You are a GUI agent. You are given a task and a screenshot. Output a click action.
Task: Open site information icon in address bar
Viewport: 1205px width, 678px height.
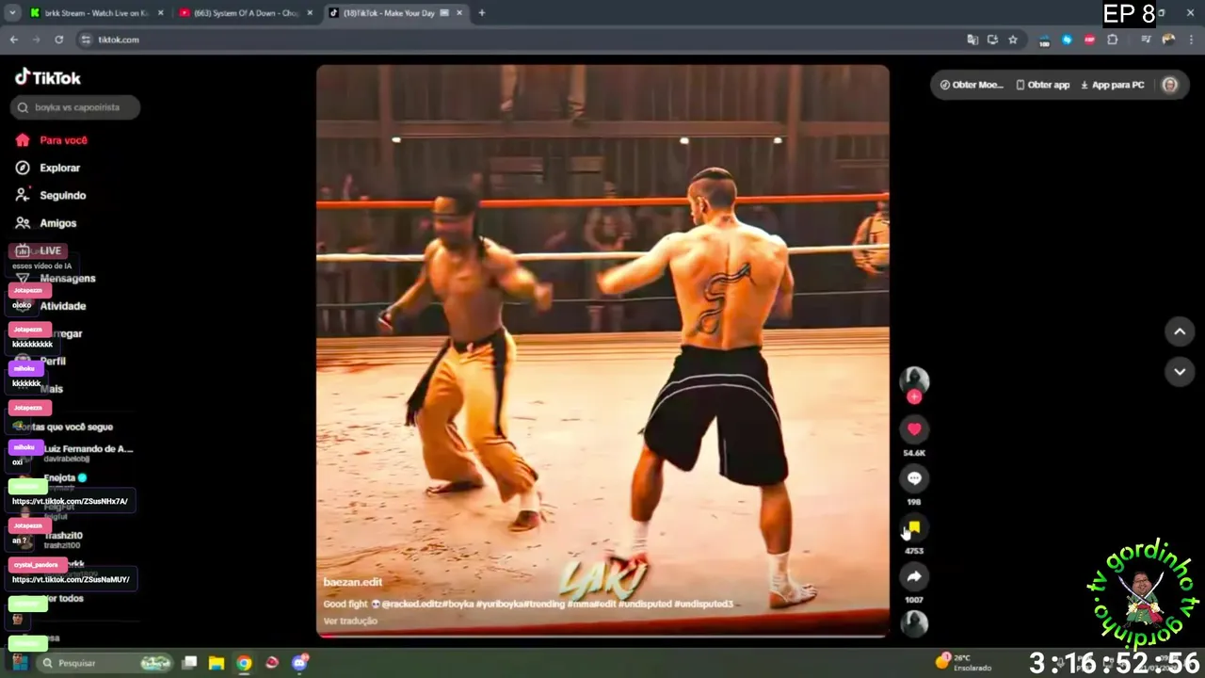tap(86, 40)
